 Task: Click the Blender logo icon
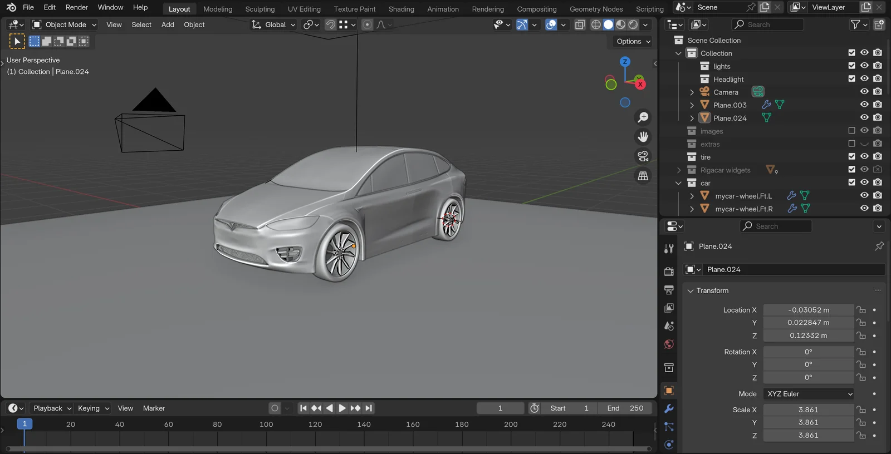11,7
